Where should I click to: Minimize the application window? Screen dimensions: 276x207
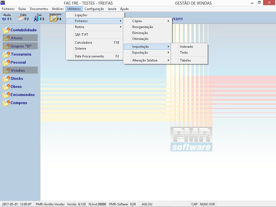click(252, 3)
